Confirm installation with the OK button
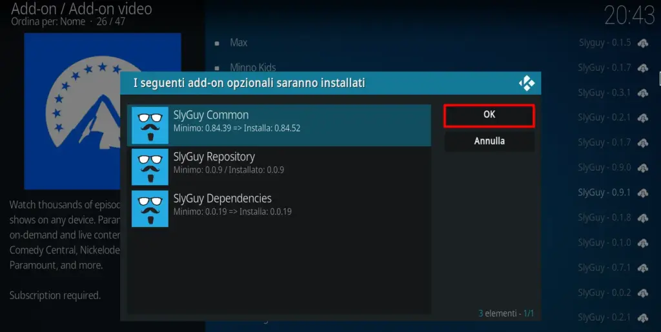661x332 pixels. [489, 115]
